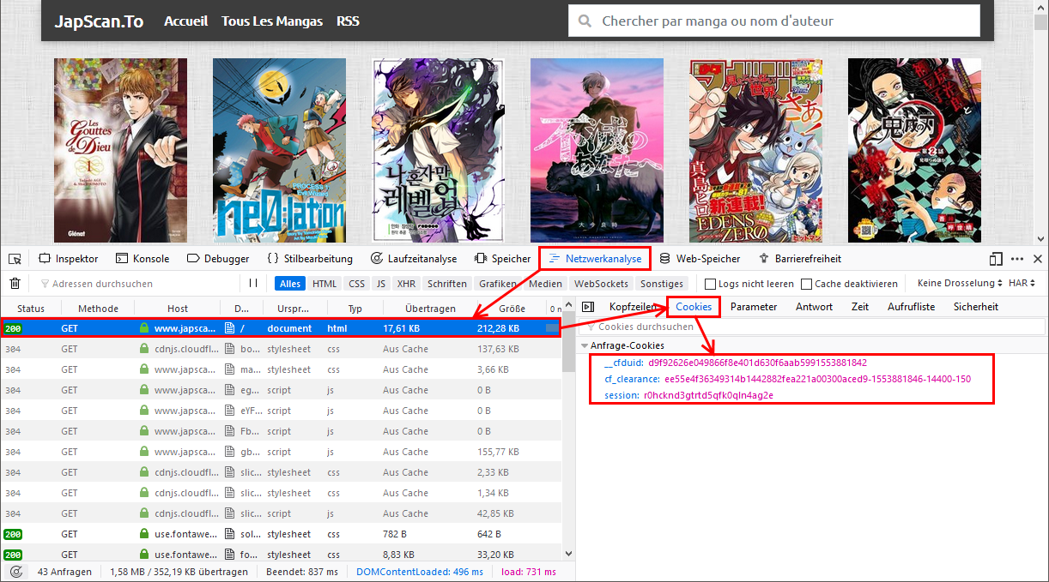Image resolution: width=1049 pixels, height=582 pixels.
Task: Toggle responsive design mode icon
Action: [996, 259]
